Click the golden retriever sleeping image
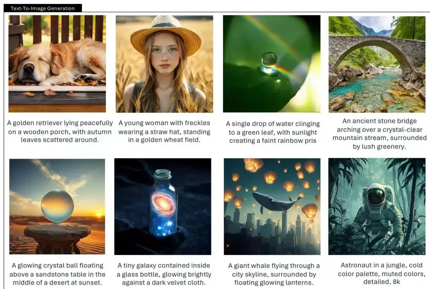Screen dimensions: 430x289 tap(57, 64)
